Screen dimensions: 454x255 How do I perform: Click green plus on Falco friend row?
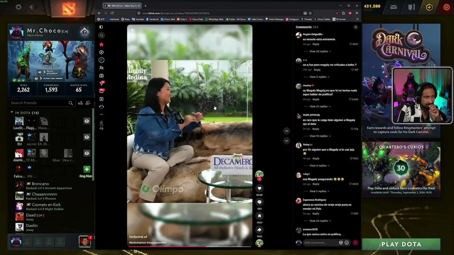pyautogui.click(x=87, y=169)
